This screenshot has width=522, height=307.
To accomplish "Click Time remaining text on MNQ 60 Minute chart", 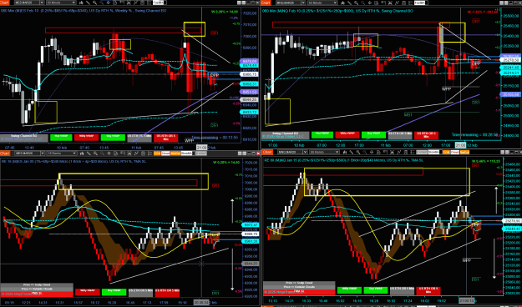I will pyautogui.click(x=474, y=134).
